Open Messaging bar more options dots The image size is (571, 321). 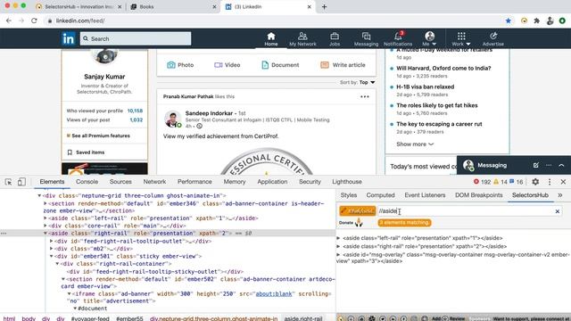click(549, 165)
